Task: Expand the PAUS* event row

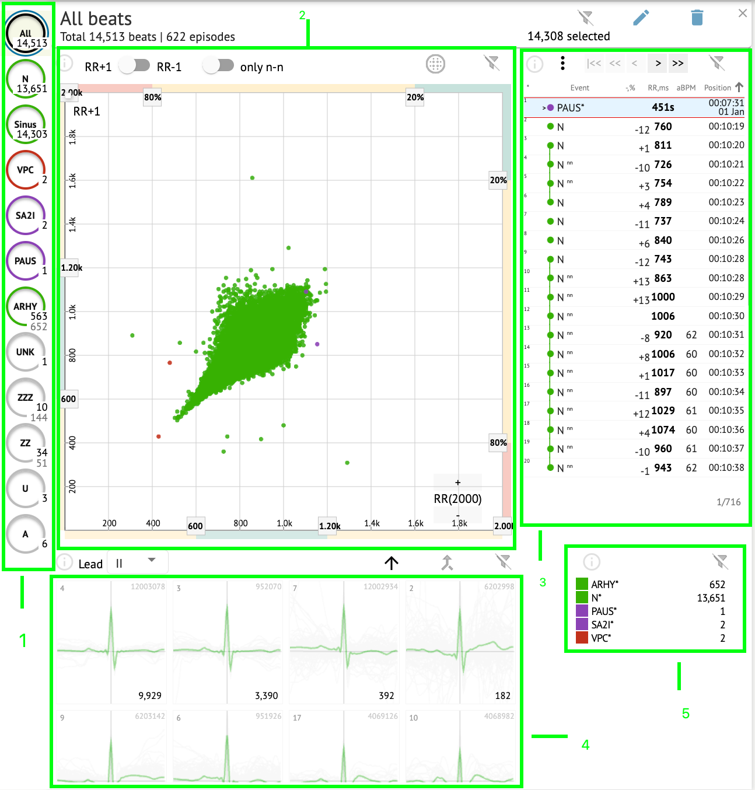Action: [544, 108]
